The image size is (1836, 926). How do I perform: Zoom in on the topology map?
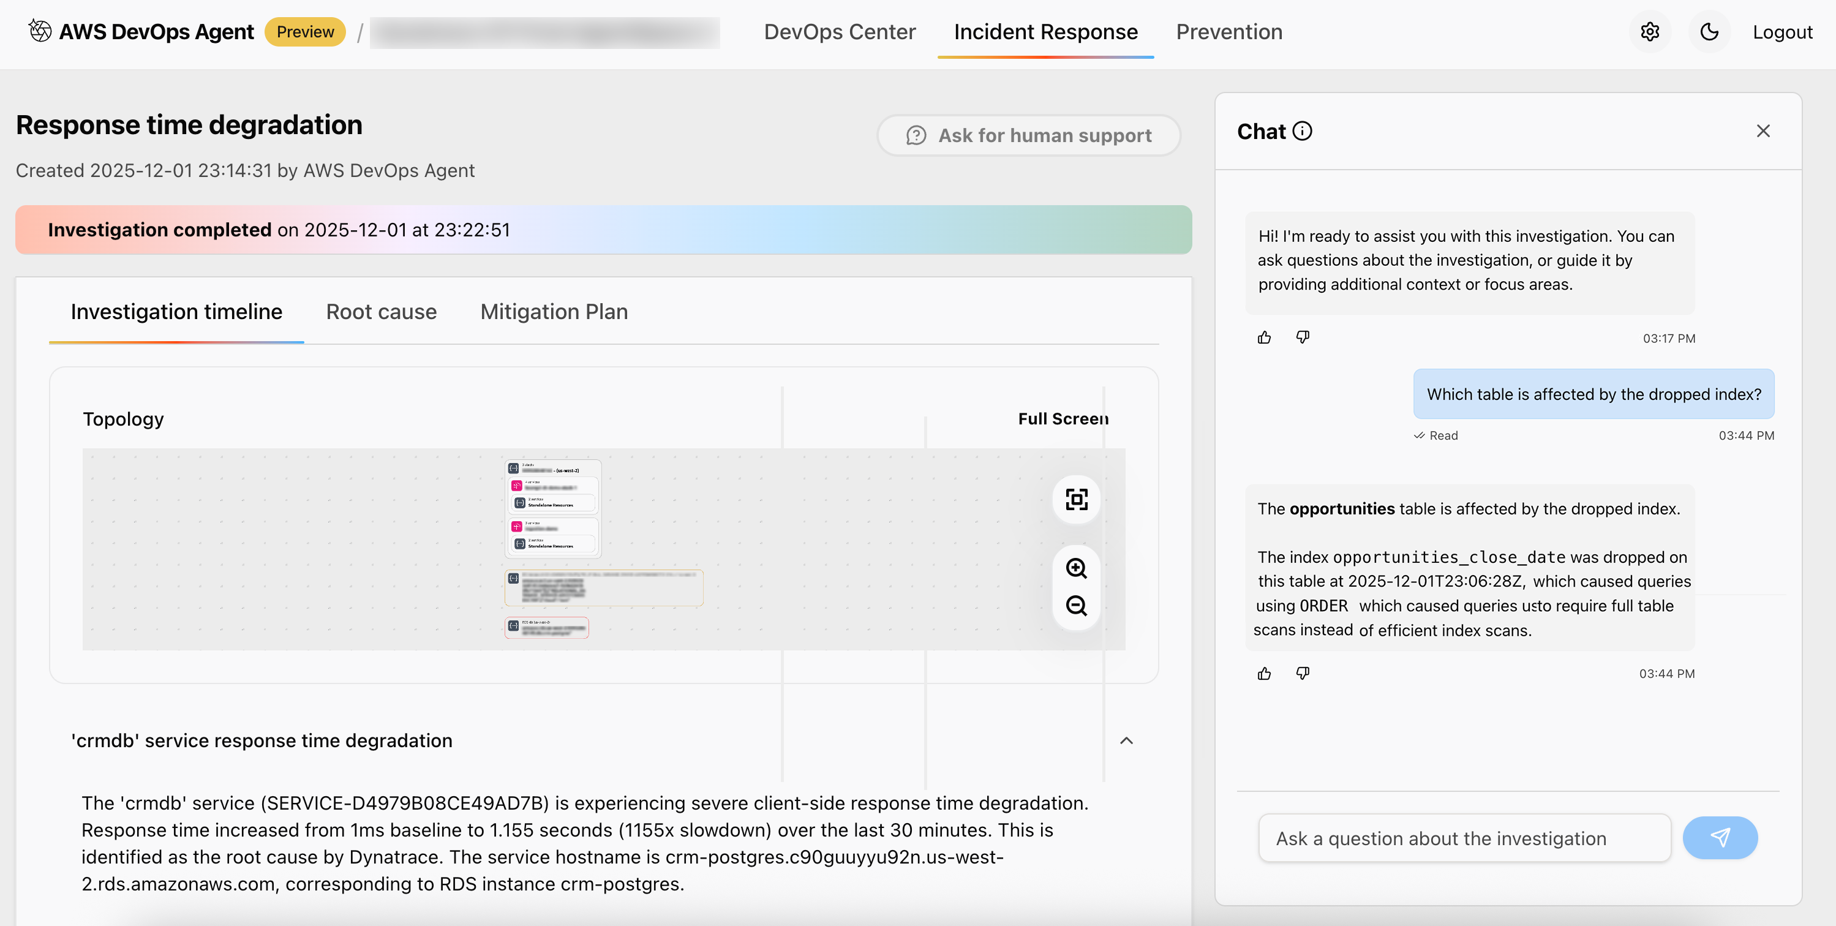(x=1076, y=568)
